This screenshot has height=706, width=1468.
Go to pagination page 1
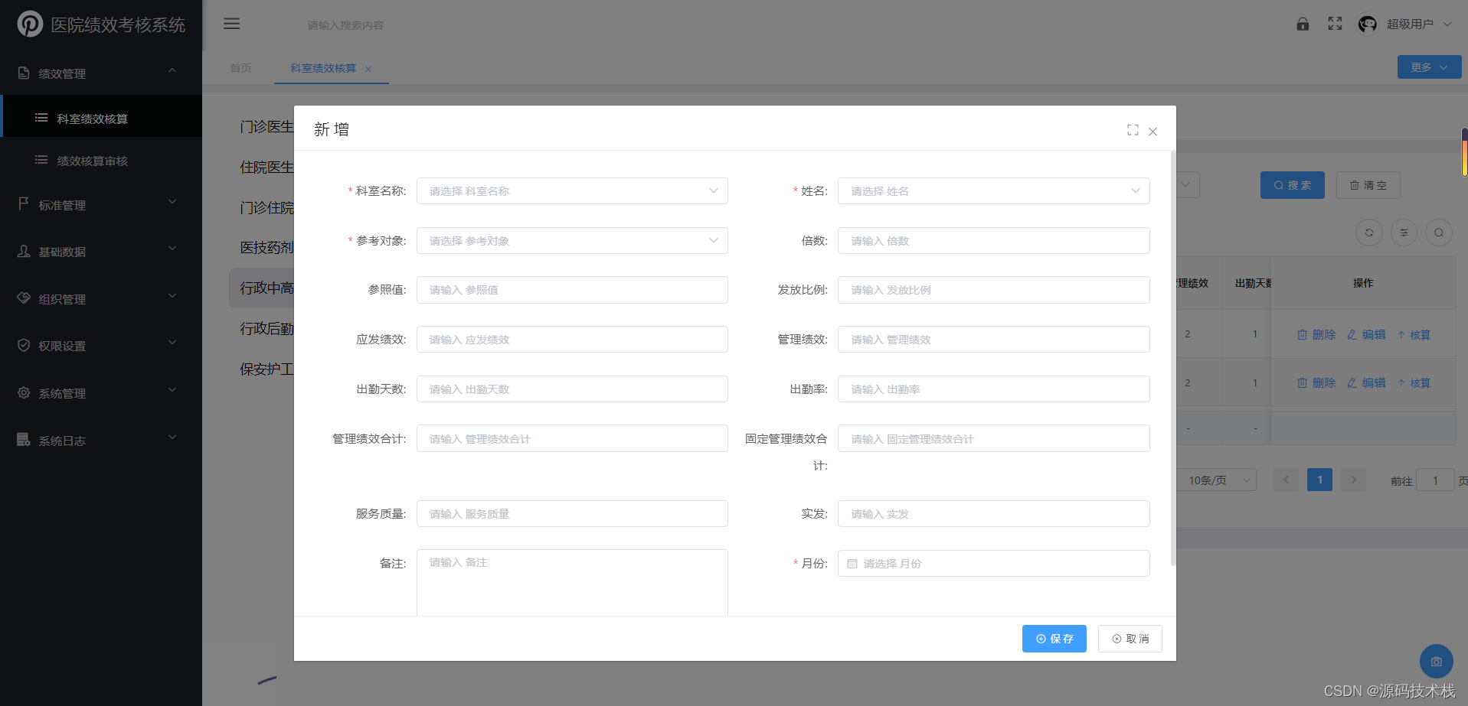click(x=1319, y=480)
